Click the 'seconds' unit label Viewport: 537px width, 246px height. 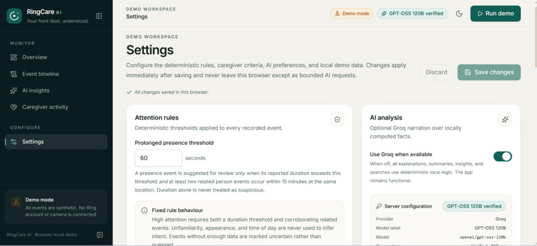coord(196,158)
